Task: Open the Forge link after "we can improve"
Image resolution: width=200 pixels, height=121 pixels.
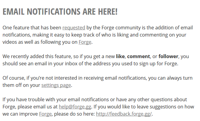Action: [x=46, y=114]
